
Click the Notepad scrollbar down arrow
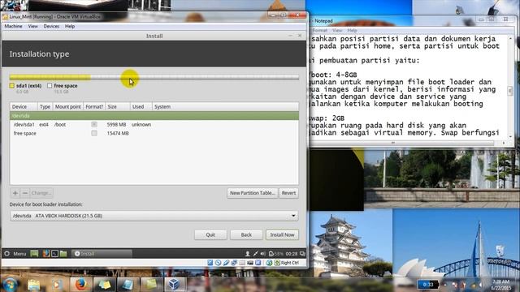click(x=510, y=136)
